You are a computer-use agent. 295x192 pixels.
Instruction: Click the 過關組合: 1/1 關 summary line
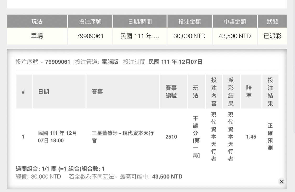click(x=60, y=169)
